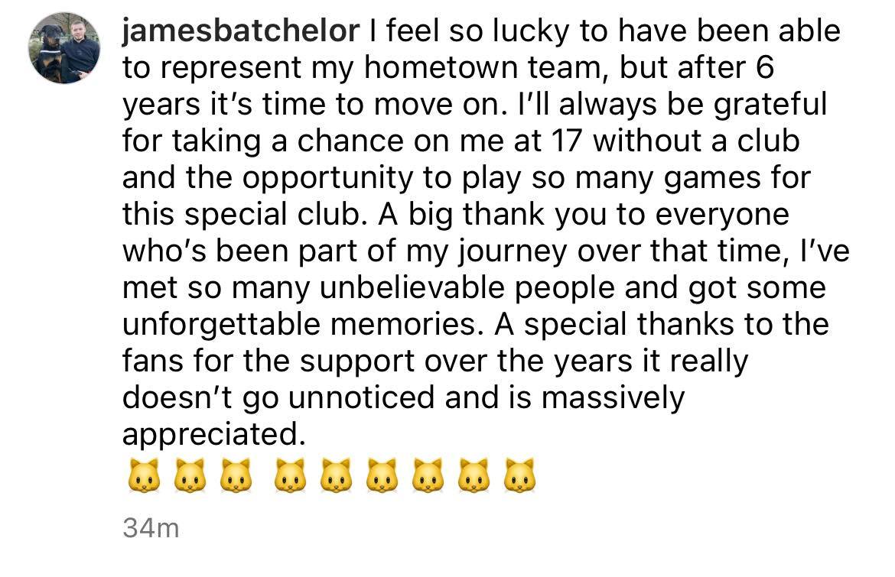Click the last cat emoji in the row

(519, 475)
